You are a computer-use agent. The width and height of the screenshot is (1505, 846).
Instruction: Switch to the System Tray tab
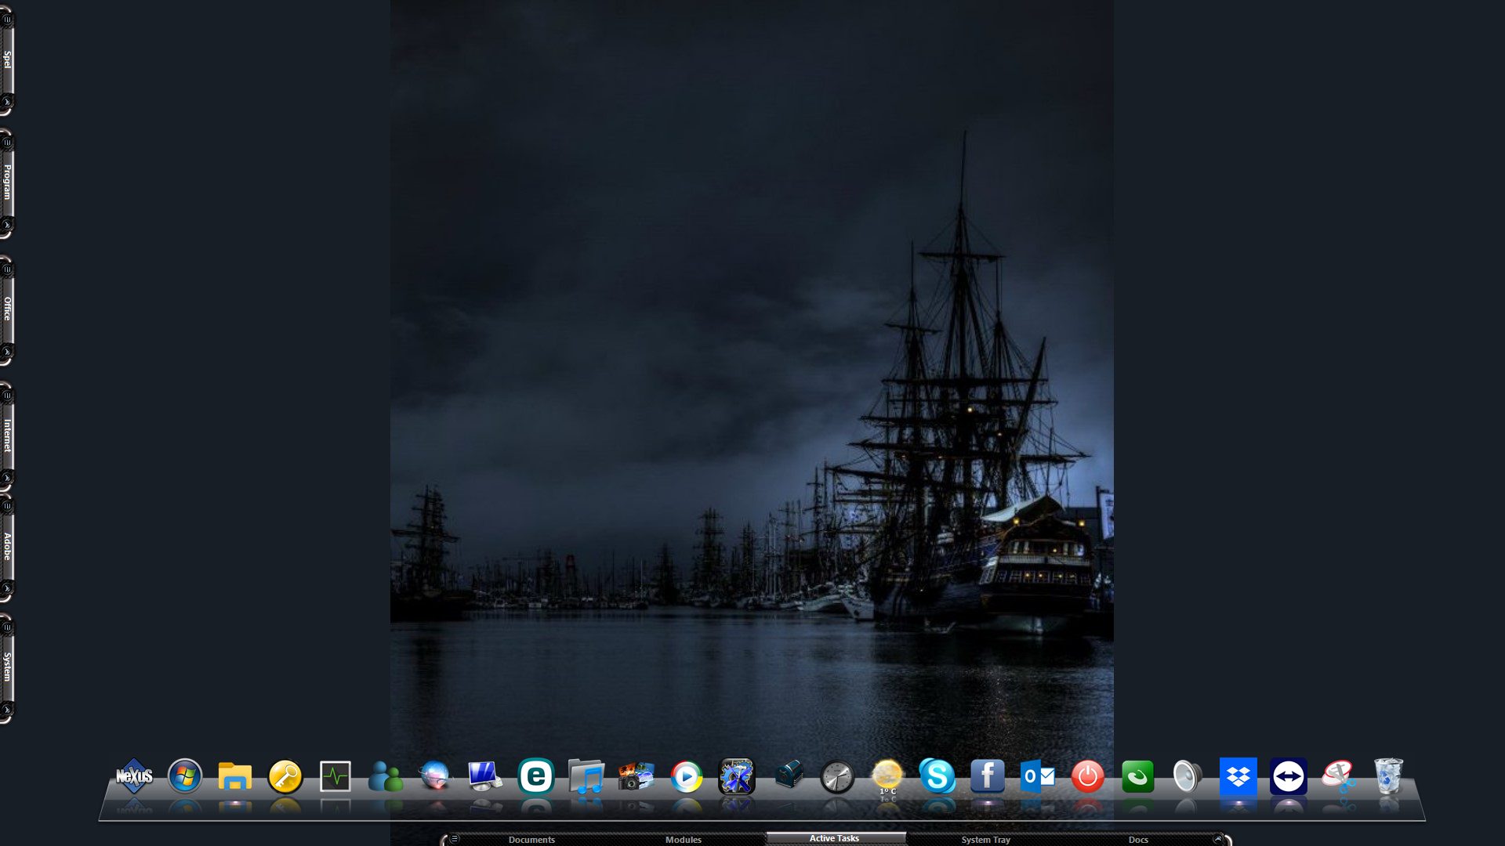(985, 839)
